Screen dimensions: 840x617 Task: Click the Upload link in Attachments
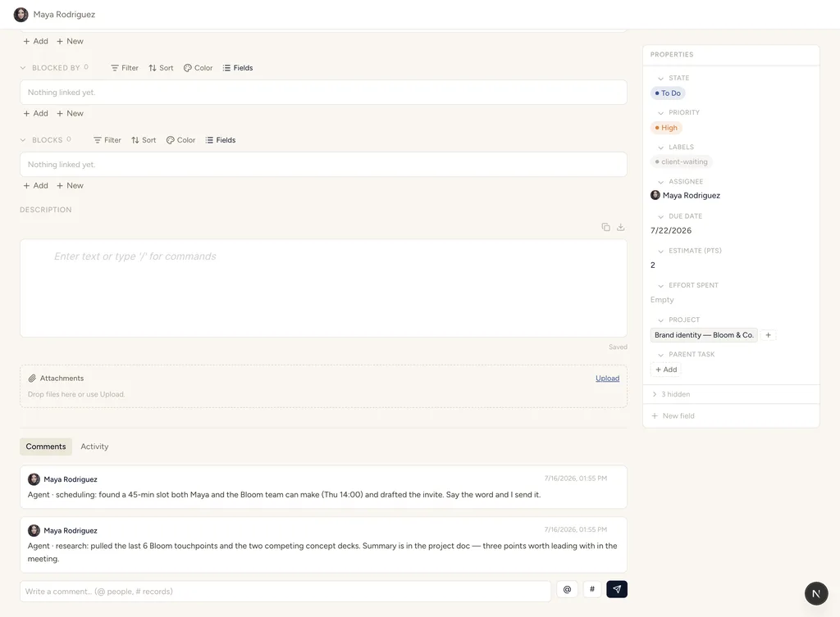point(608,379)
